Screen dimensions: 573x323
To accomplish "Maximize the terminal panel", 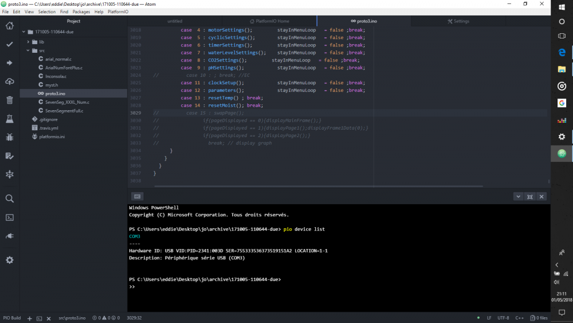I will pyautogui.click(x=530, y=197).
